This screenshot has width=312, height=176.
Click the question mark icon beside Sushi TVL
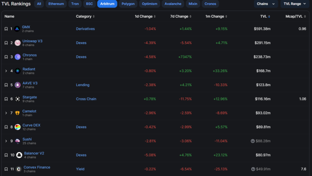(x=253, y=141)
